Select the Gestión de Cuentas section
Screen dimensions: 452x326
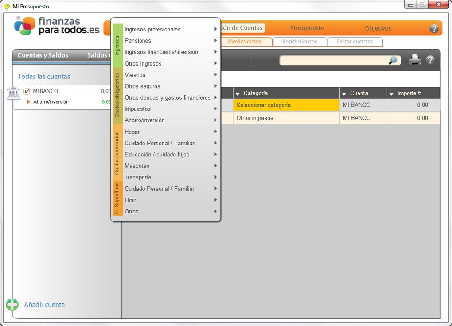(243, 28)
